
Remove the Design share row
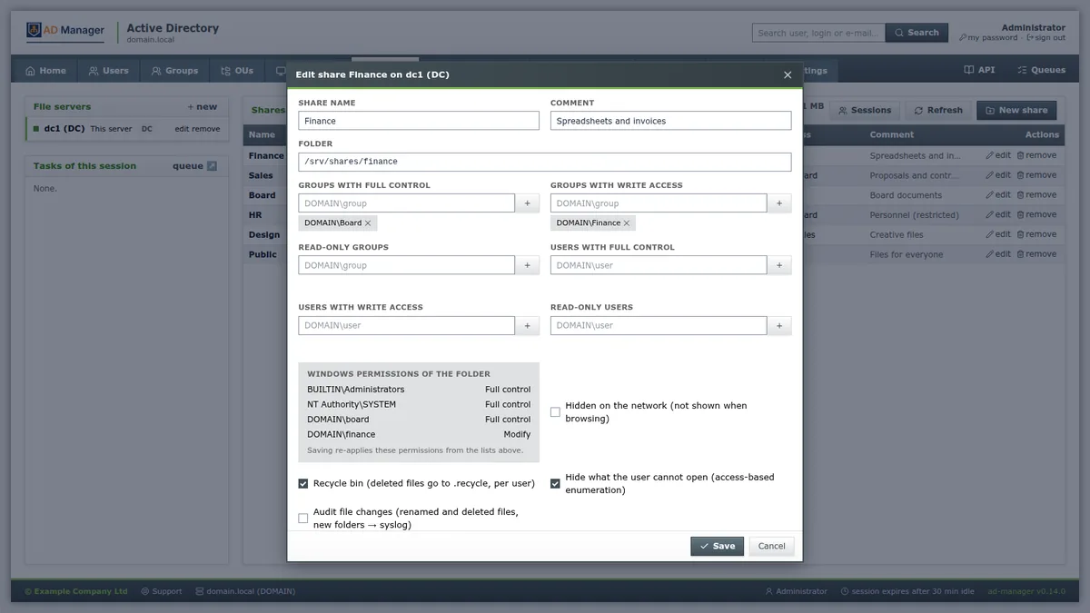[1036, 234]
